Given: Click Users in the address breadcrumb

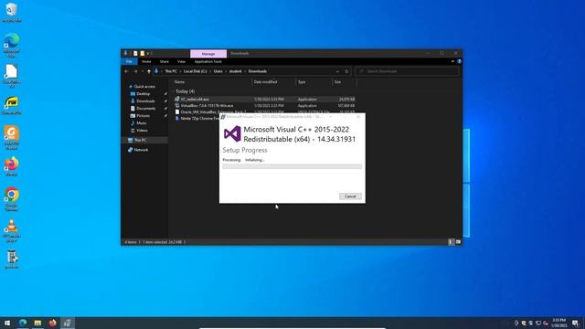Looking at the screenshot, I should point(218,71).
